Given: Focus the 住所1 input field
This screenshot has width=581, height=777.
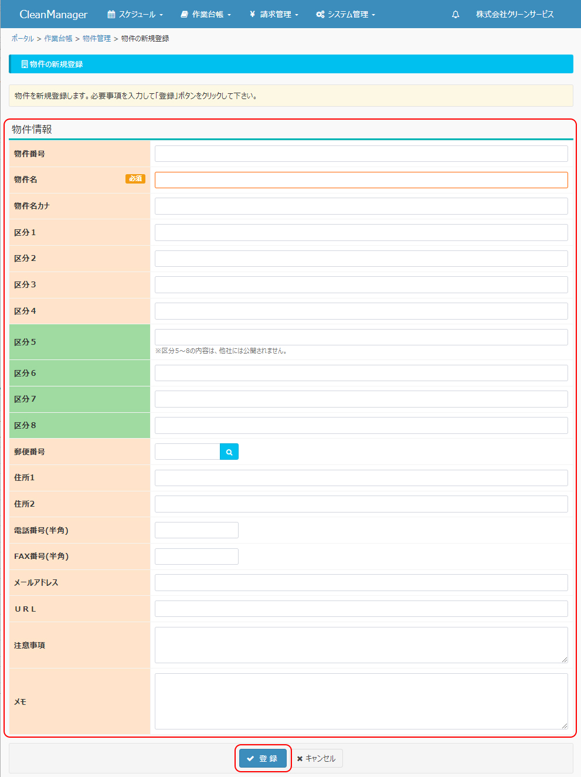Looking at the screenshot, I should [x=361, y=478].
